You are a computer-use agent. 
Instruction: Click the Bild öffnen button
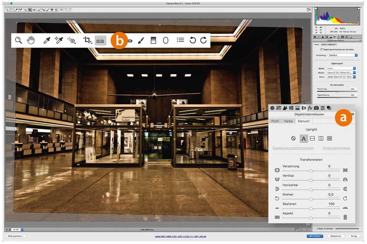(x=315, y=236)
